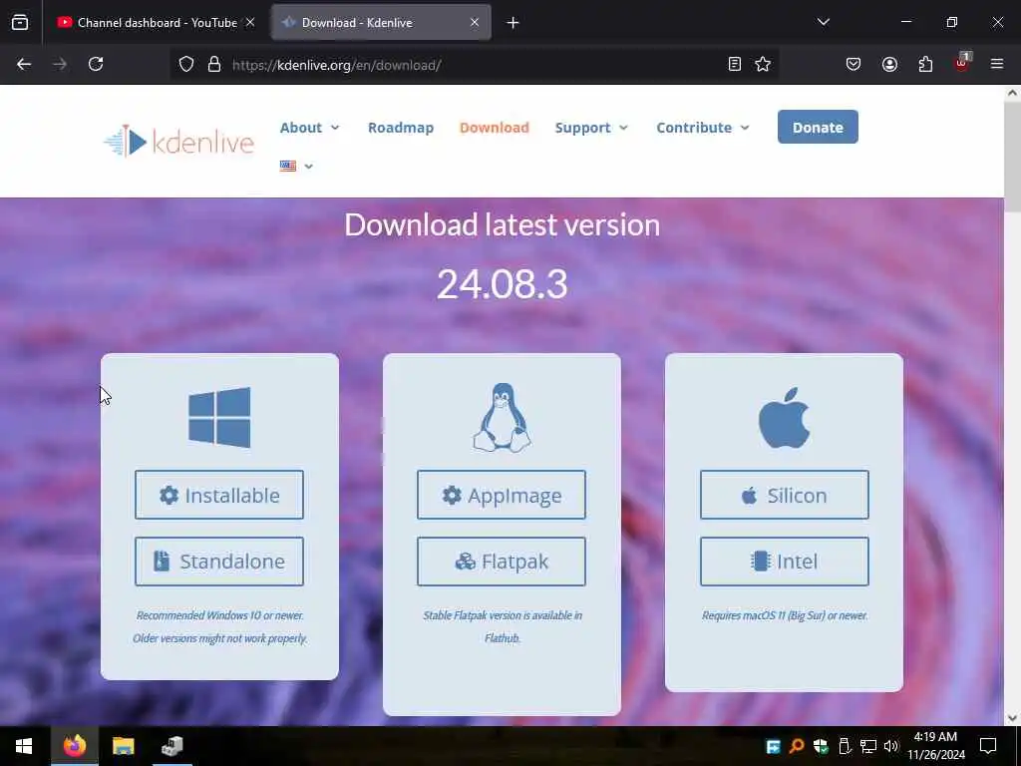Open the Download menu item
This screenshot has width=1021, height=766.
pos(495,128)
